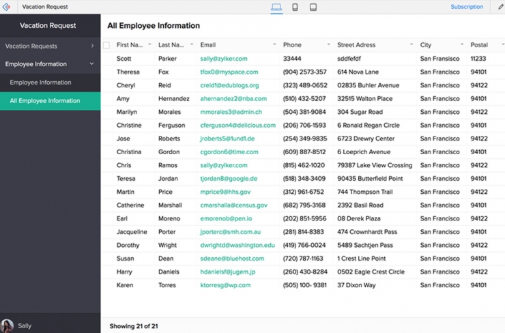Click the Street Adress column header
Screen dimensions: 505x333
[356, 45]
